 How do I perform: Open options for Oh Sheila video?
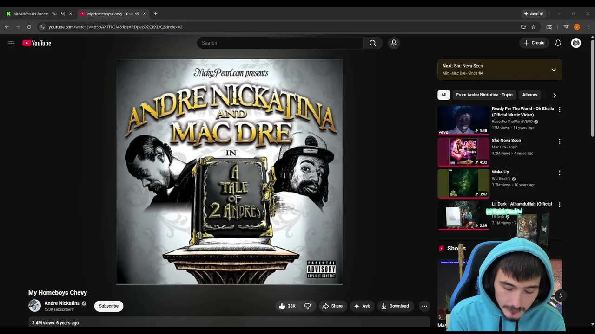[559, 109]
